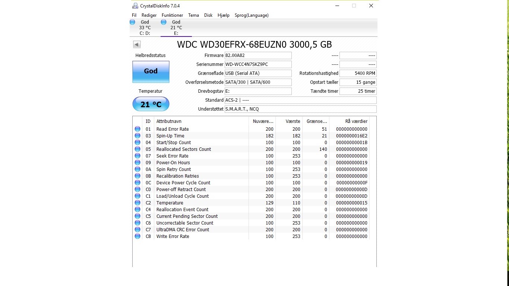Click the status orb for Power-On Hours
The image size is (509, 286).
coord(137,162)
